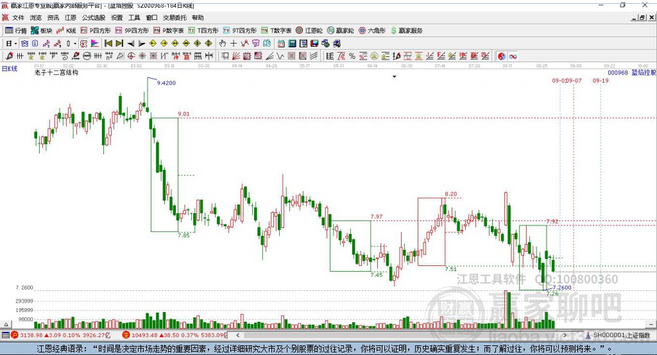The height and width of the screenshot is (355, 657).
Task: Open the T数字表 tool
Action: [x=276, y=31]
